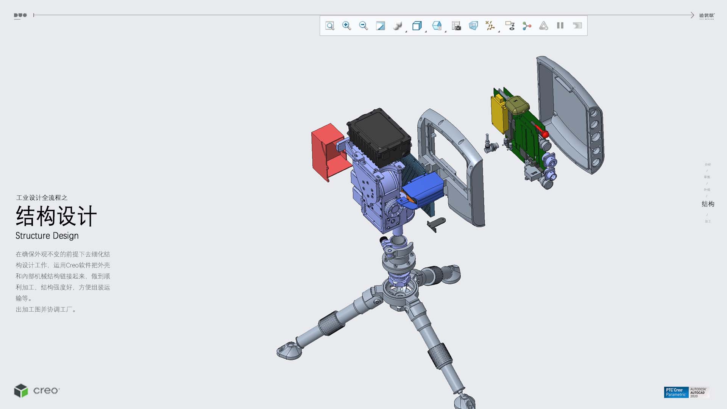727x409 pixels.
Task: Click the Zoom Out magnifier icon
Action: point(363,26)
